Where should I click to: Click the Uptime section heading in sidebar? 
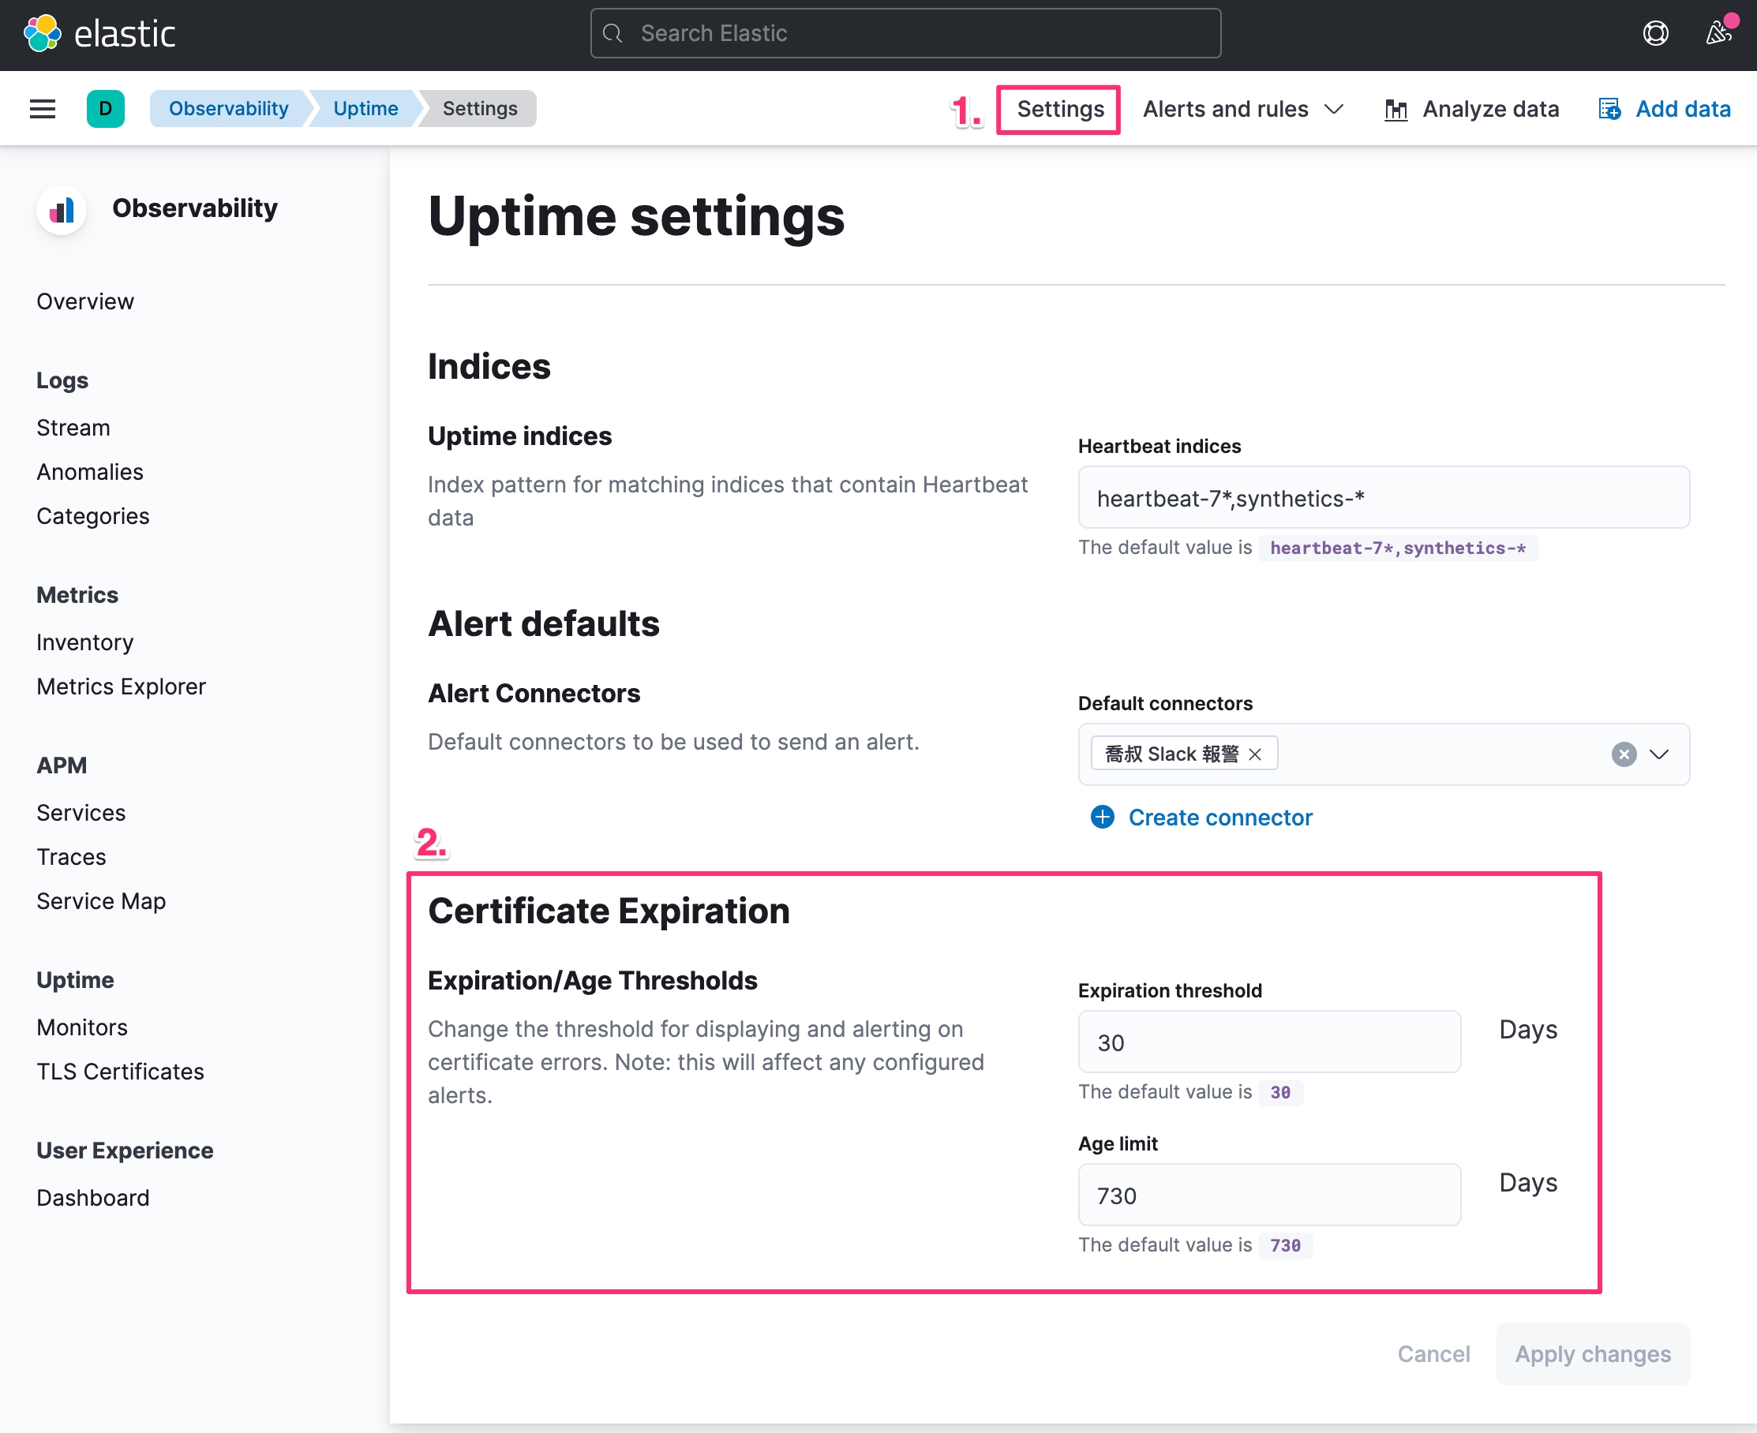tap(75, 979)
